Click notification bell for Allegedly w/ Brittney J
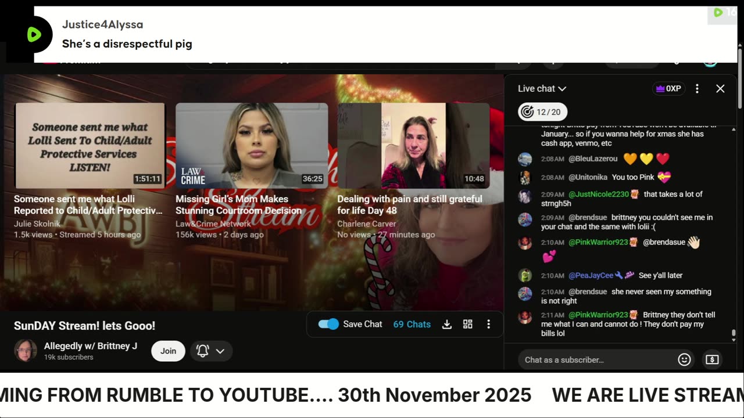 point(203,351)
